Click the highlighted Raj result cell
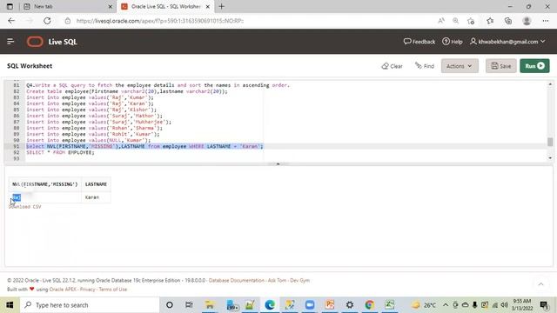 (17, 197)
